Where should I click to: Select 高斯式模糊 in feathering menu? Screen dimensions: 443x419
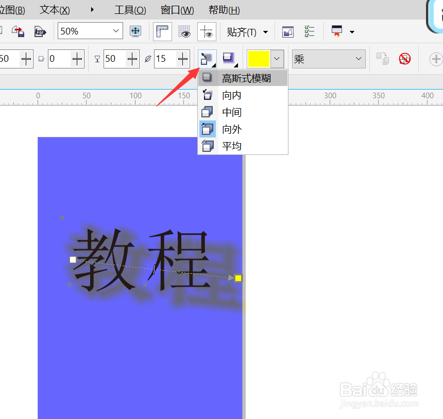tap(243, 78)
